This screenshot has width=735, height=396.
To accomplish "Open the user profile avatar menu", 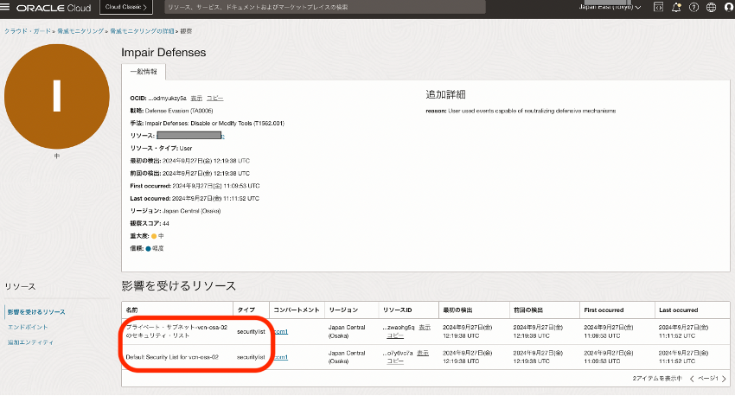I will pos(728,7).
